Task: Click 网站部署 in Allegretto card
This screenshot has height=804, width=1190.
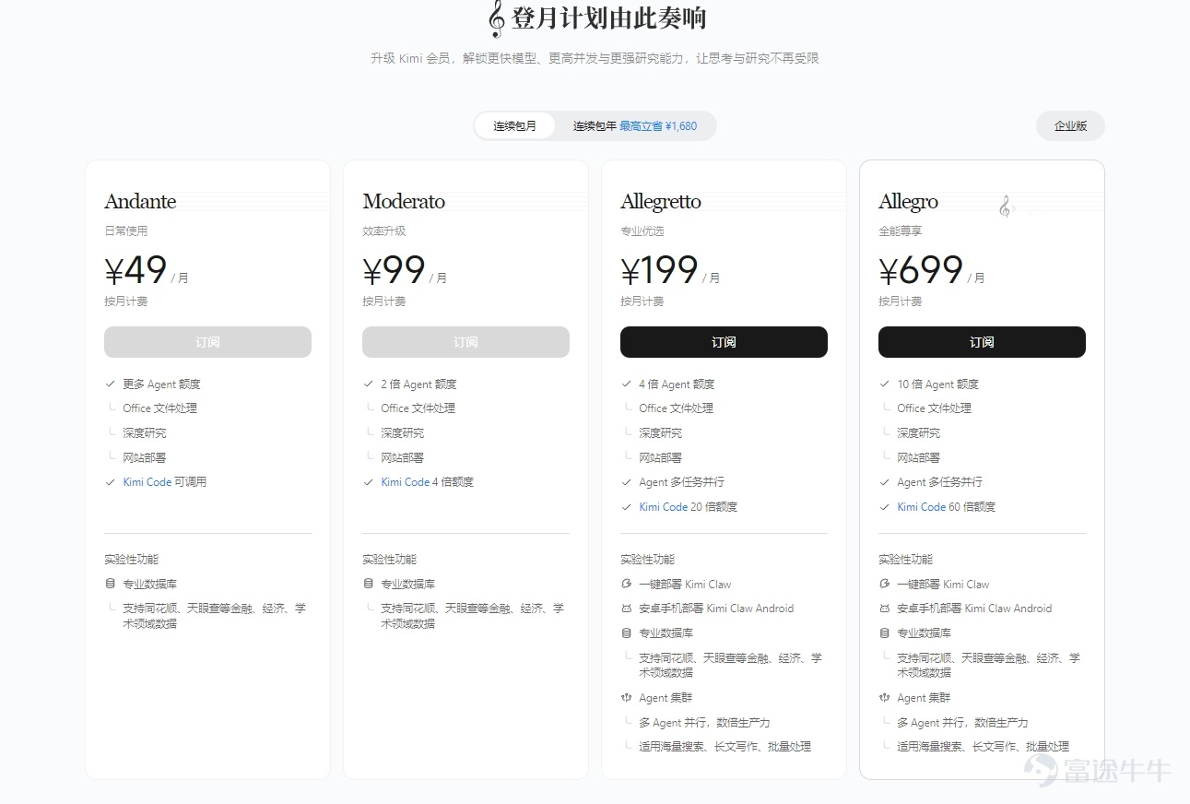Action: (661, 457)
